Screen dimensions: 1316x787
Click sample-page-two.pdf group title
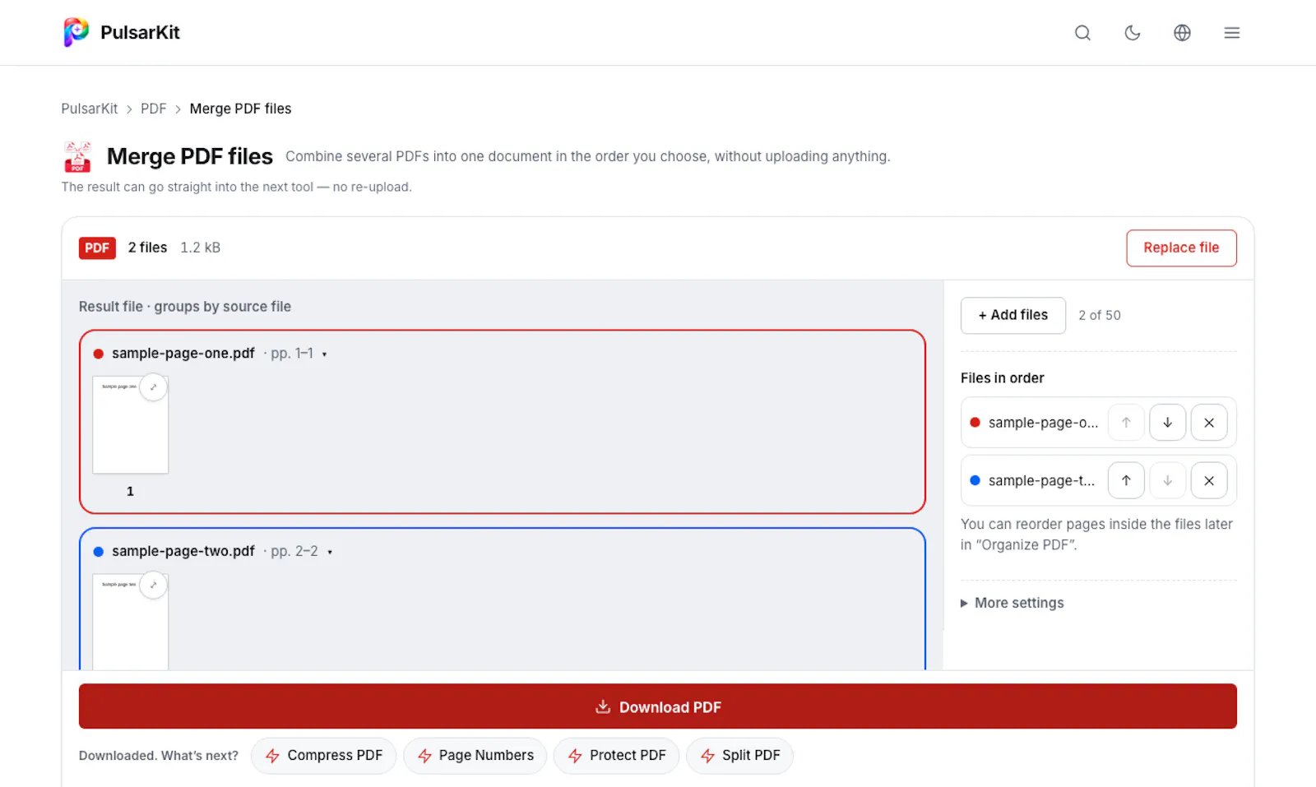coord(183,552)
